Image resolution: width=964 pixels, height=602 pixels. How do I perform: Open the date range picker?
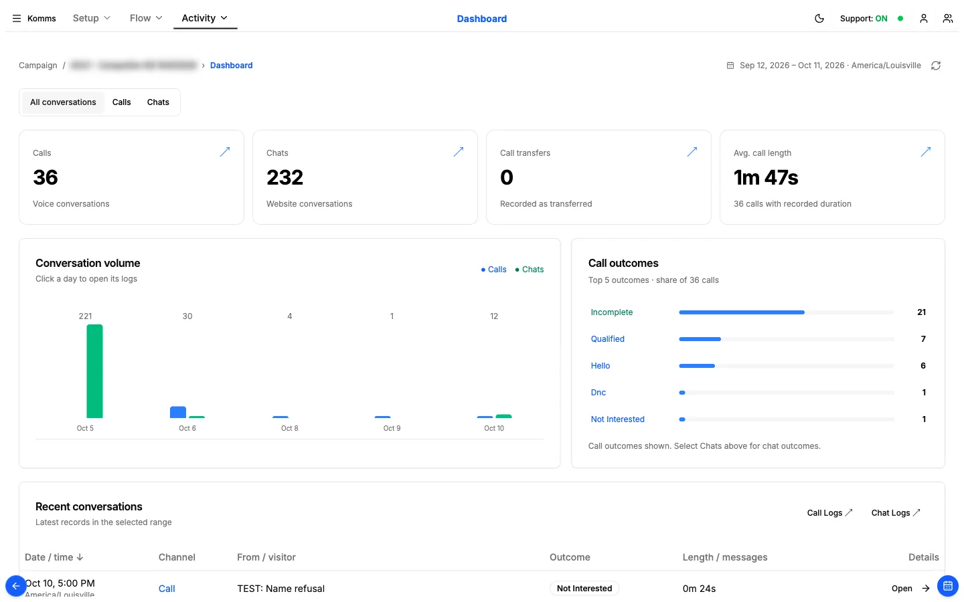(x=823, y=66)
